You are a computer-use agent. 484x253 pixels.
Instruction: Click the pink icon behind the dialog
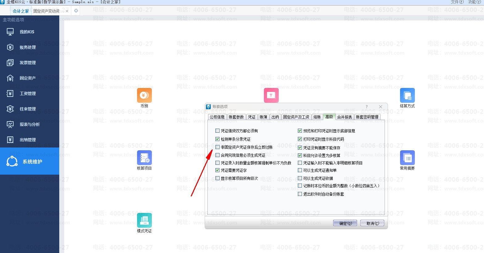pos(271,95)
